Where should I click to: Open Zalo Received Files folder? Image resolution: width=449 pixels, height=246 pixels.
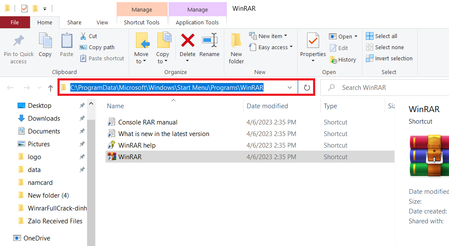55,221
